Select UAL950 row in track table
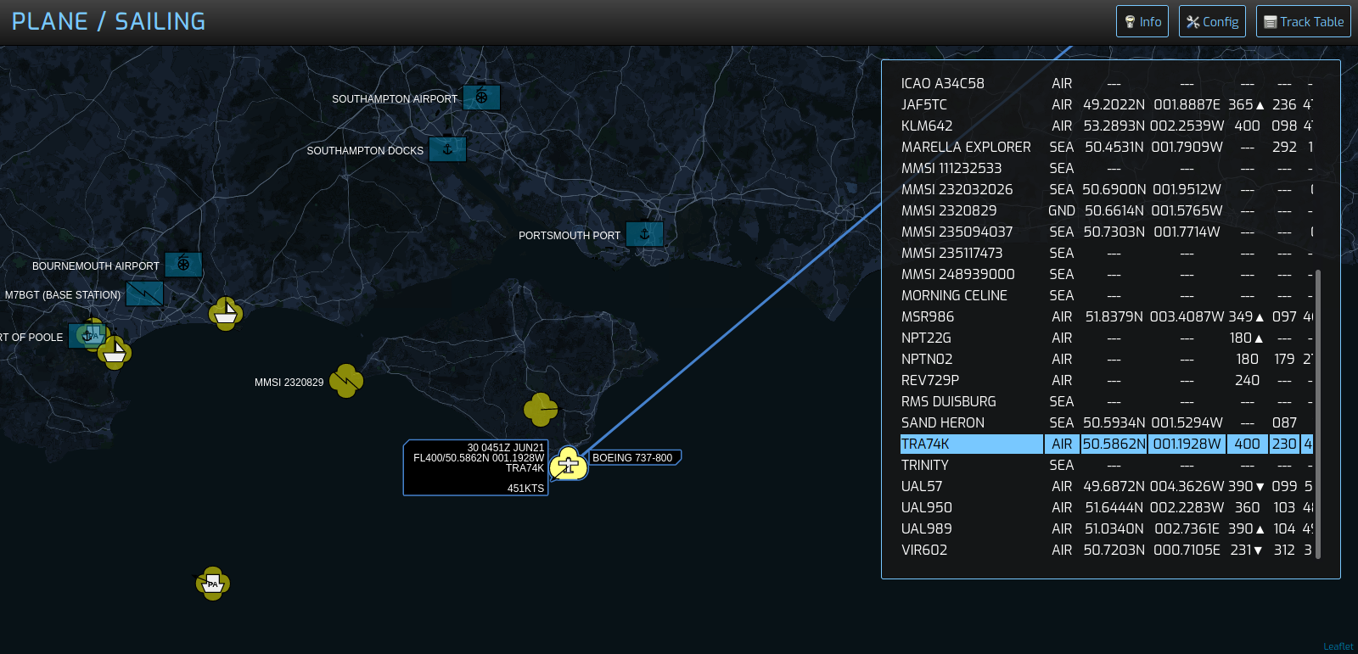This screenshot has width=1358, height=654. [x=1107, y=507]
